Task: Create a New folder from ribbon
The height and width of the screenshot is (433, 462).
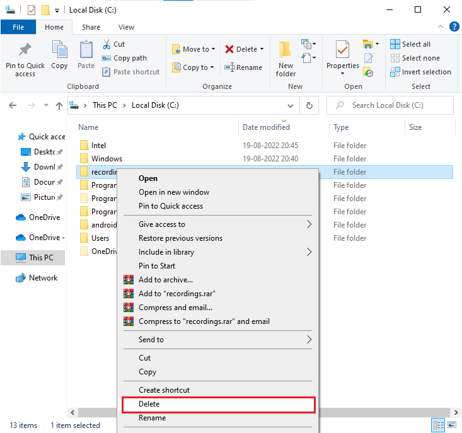Action: pos(286,59)
